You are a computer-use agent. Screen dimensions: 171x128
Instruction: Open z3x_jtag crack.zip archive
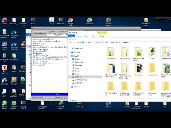(24, 105)
